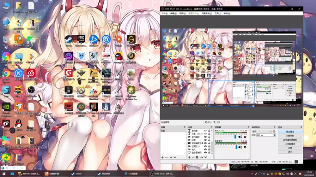316x177 pixels.
Task: Toggle visibility of 视频捕获设备 source
Action: (x=205, y=143)
